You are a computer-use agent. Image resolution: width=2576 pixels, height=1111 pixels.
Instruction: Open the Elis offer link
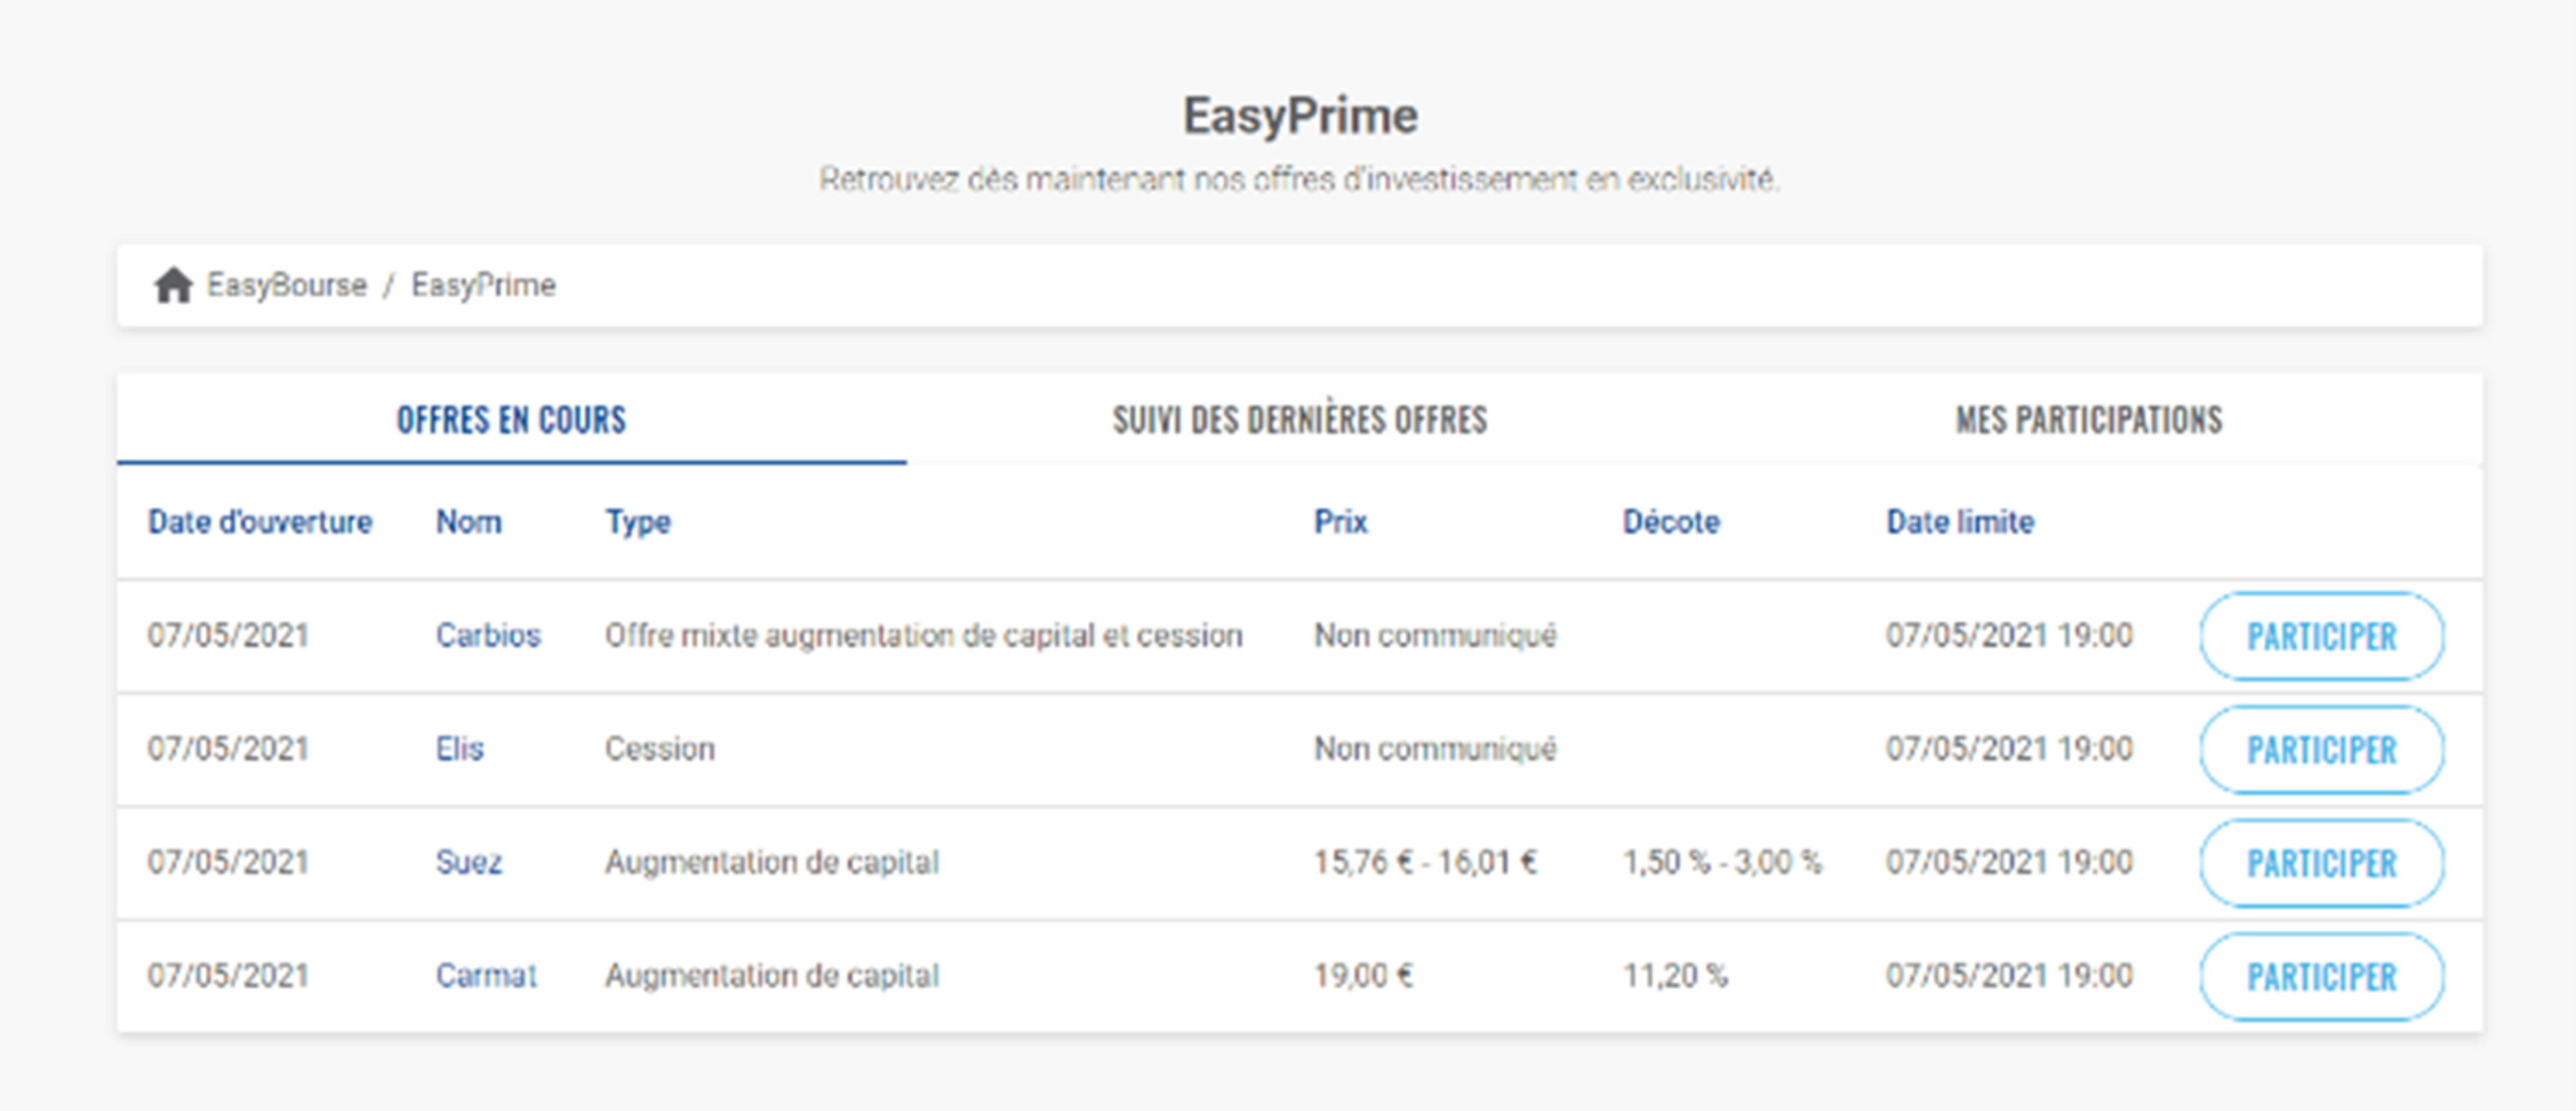click(x=460, y=749)
